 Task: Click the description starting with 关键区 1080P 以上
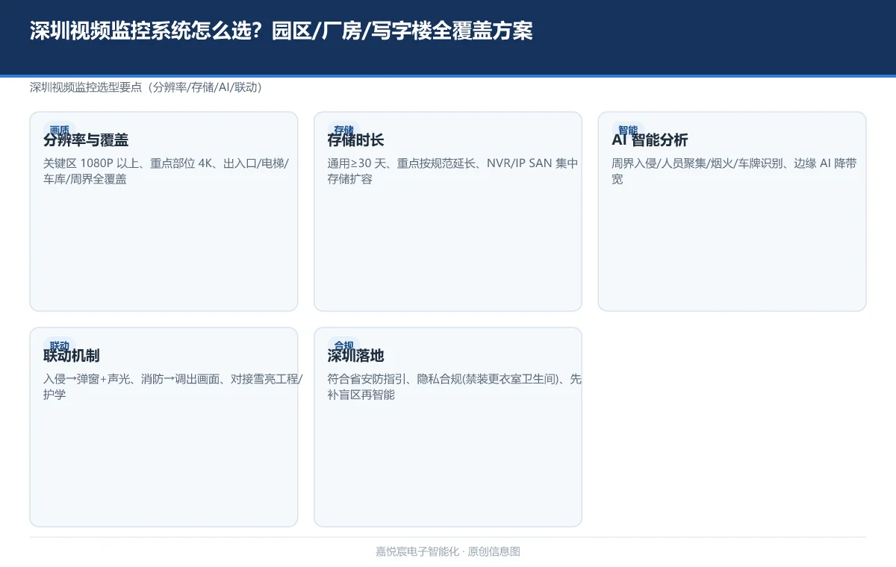pyautogui.click(x=166, y=171)
